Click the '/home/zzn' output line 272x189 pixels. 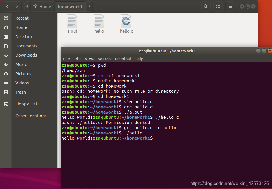(73, 71)
